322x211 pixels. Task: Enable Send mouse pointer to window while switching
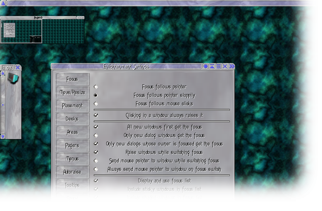click(96, 160)
